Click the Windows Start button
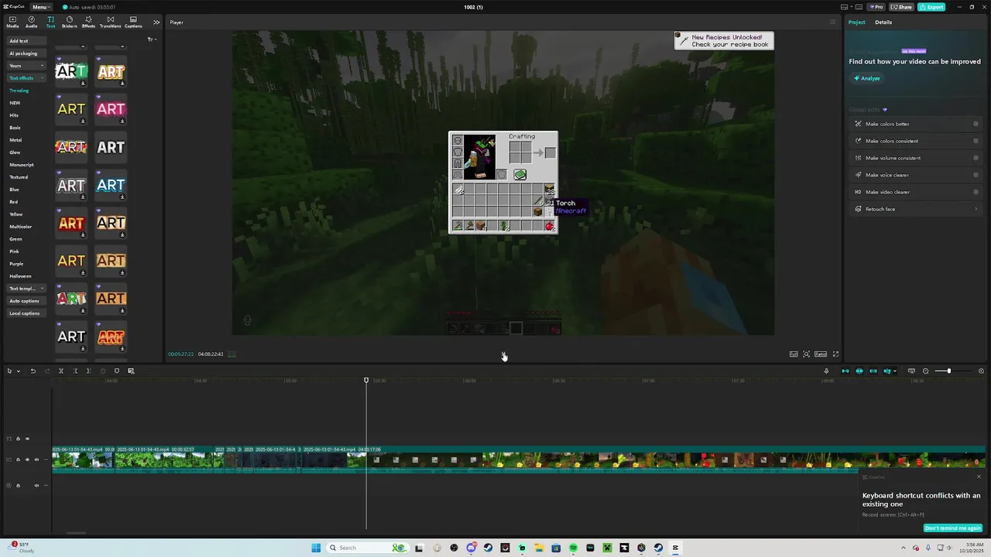 (x=316, y=548)
